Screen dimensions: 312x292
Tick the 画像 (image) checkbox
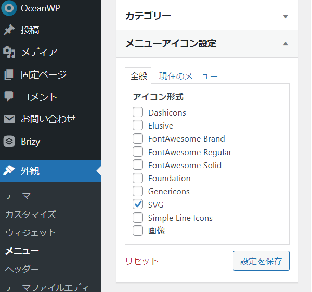click(x=138, y=231)
